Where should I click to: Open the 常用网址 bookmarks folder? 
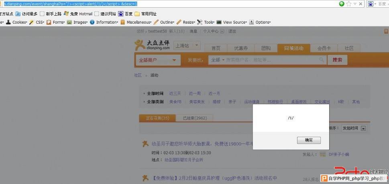point(146,14)
